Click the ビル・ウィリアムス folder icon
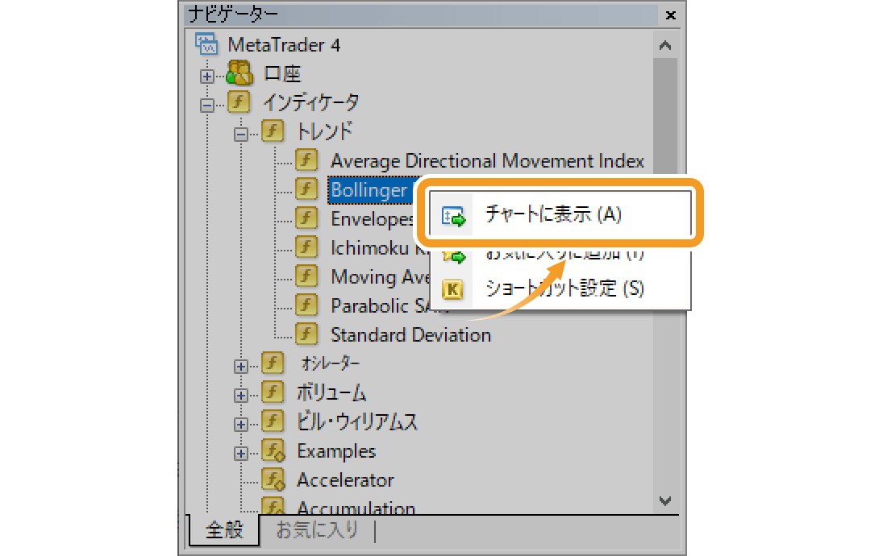The height and width of the screenshot is (556, 887). (x=273, y=421)
